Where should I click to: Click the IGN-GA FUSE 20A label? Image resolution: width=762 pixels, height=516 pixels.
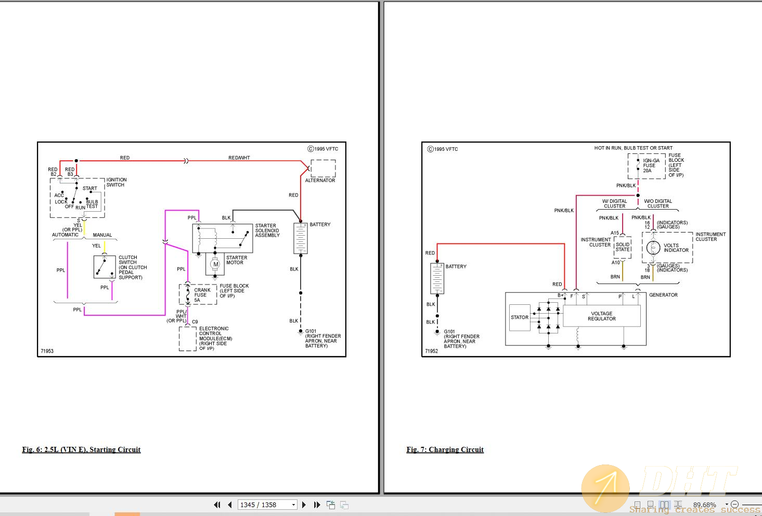(x=651, y=165)
